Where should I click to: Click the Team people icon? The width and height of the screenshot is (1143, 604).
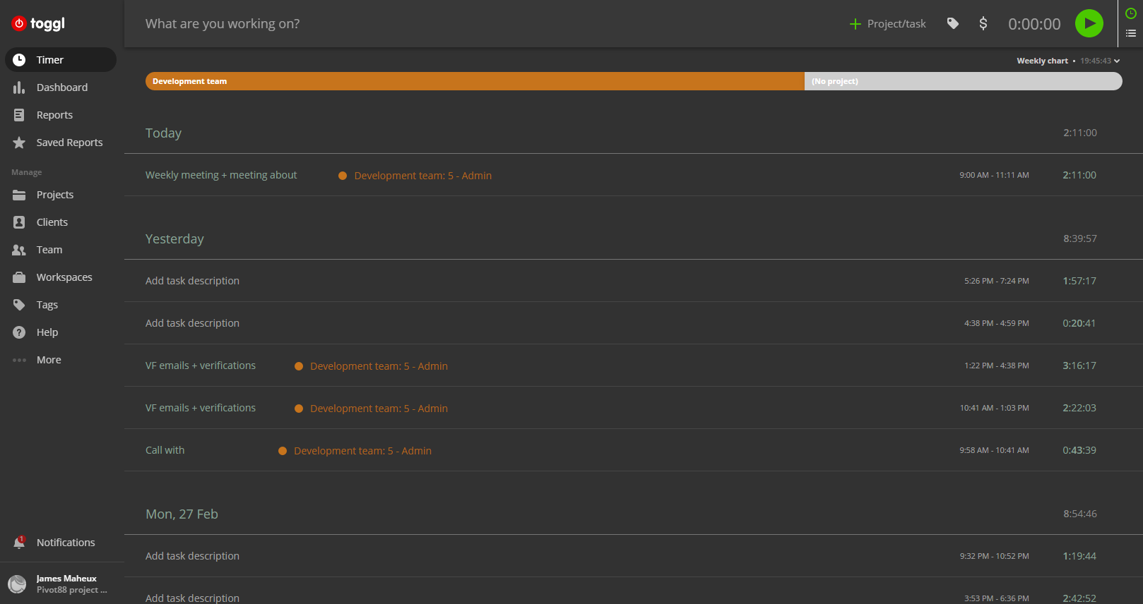19,250
